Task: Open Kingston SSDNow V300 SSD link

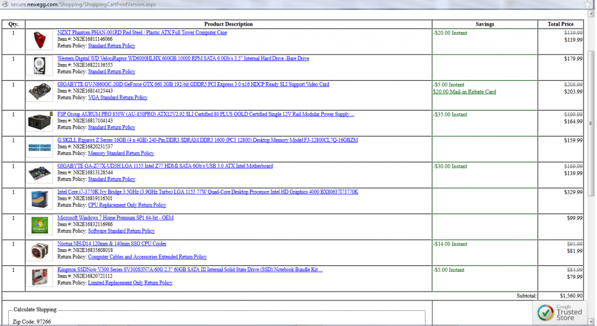Action: pos(189,270)
